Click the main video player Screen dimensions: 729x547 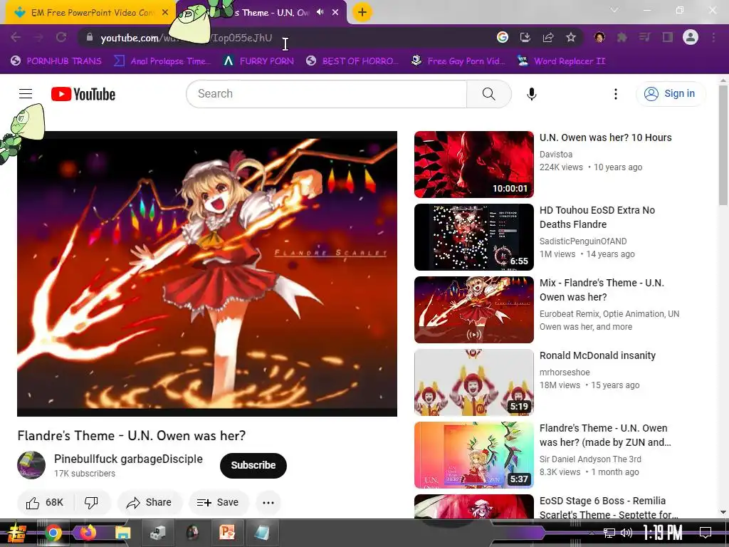click(x=207, y=274)
